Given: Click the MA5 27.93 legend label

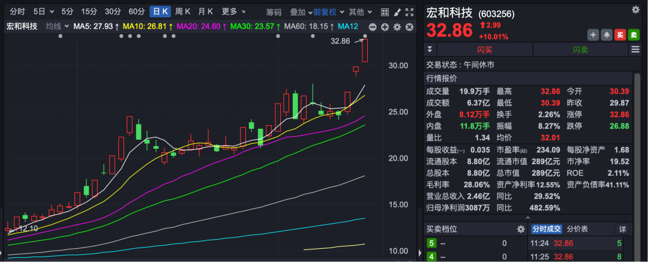Looking at the screenshot, I should [x=96, y=27].
